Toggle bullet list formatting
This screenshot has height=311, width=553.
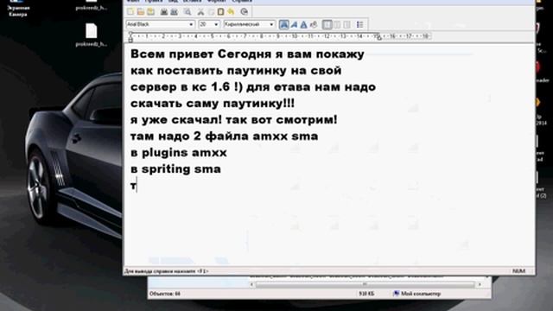click(359, 24)
